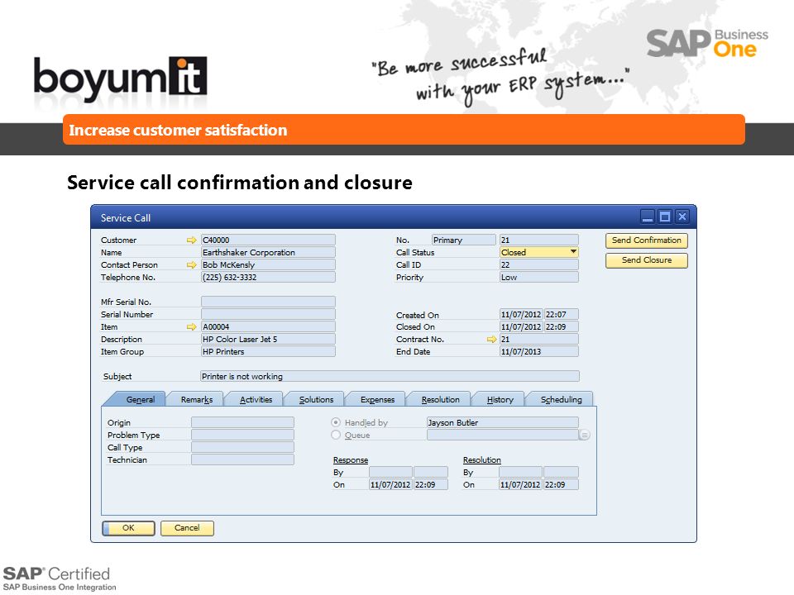Open the Queue selection list icon

(585, 436)
